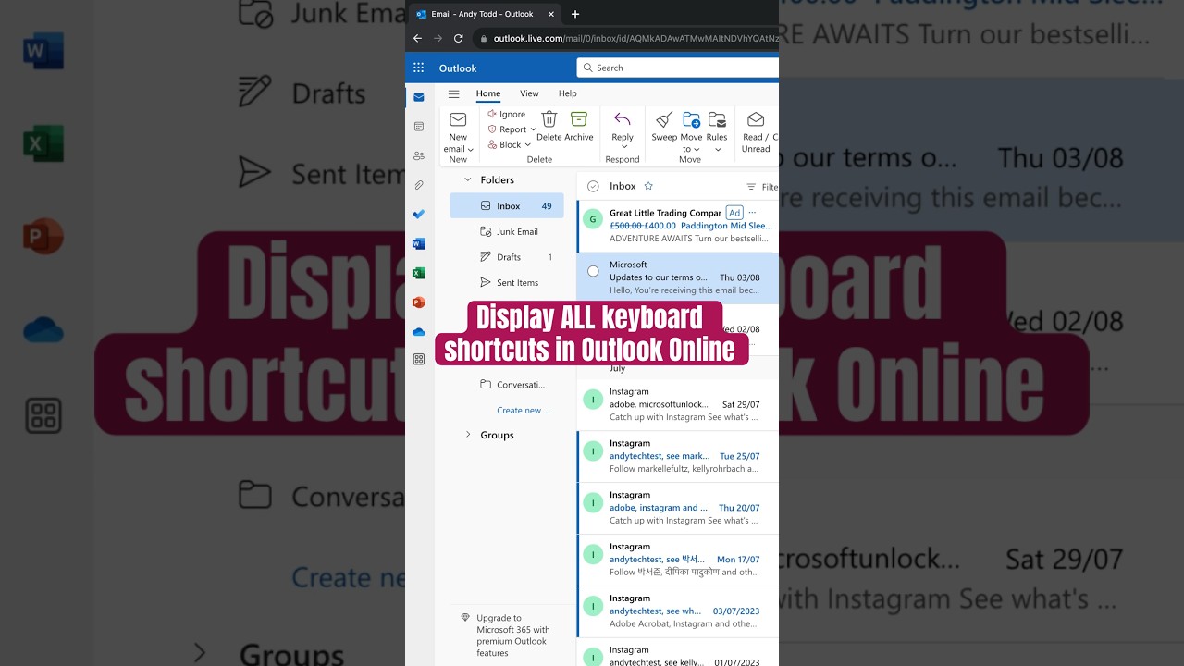Open the Instagram email dated Tue 25/07
This screenshot has width=1184, height=666.
click(678, 457)
